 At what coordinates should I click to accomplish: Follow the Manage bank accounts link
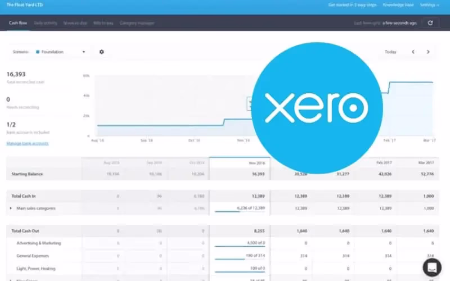coord(27,143)
